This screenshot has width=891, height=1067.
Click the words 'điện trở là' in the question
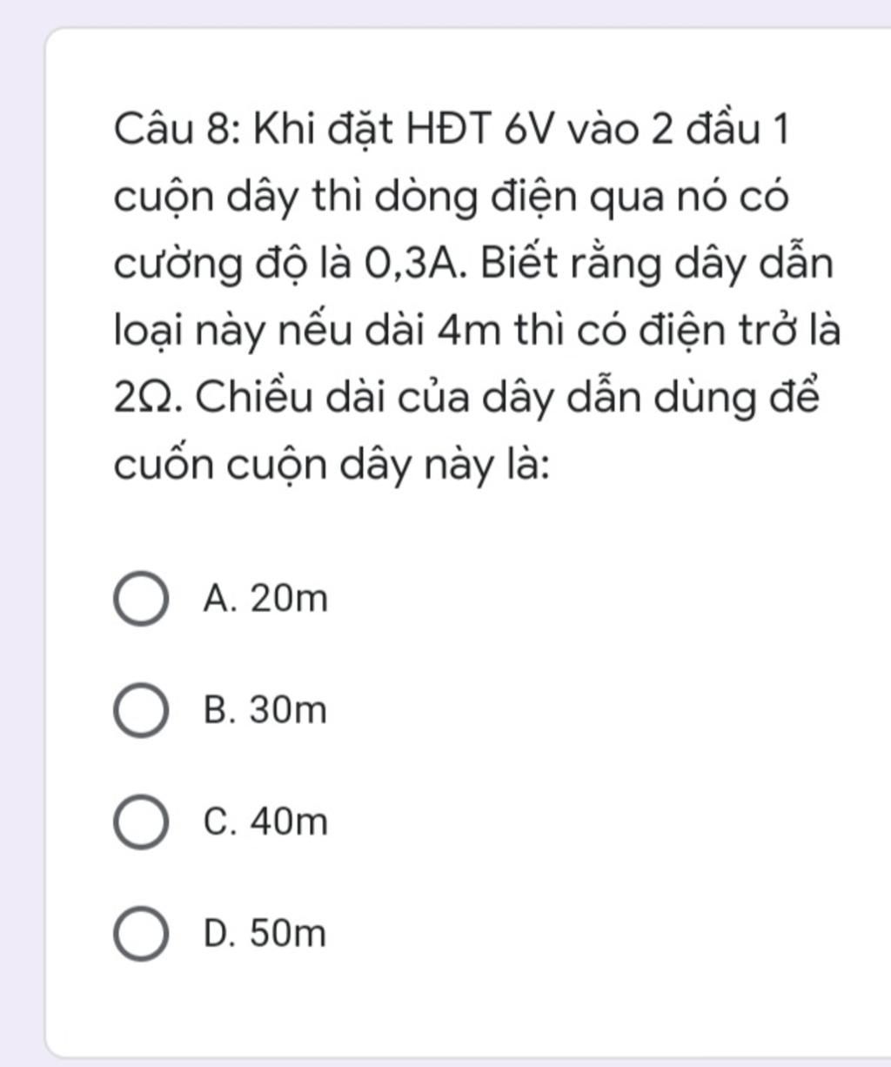tap(740, 332)
